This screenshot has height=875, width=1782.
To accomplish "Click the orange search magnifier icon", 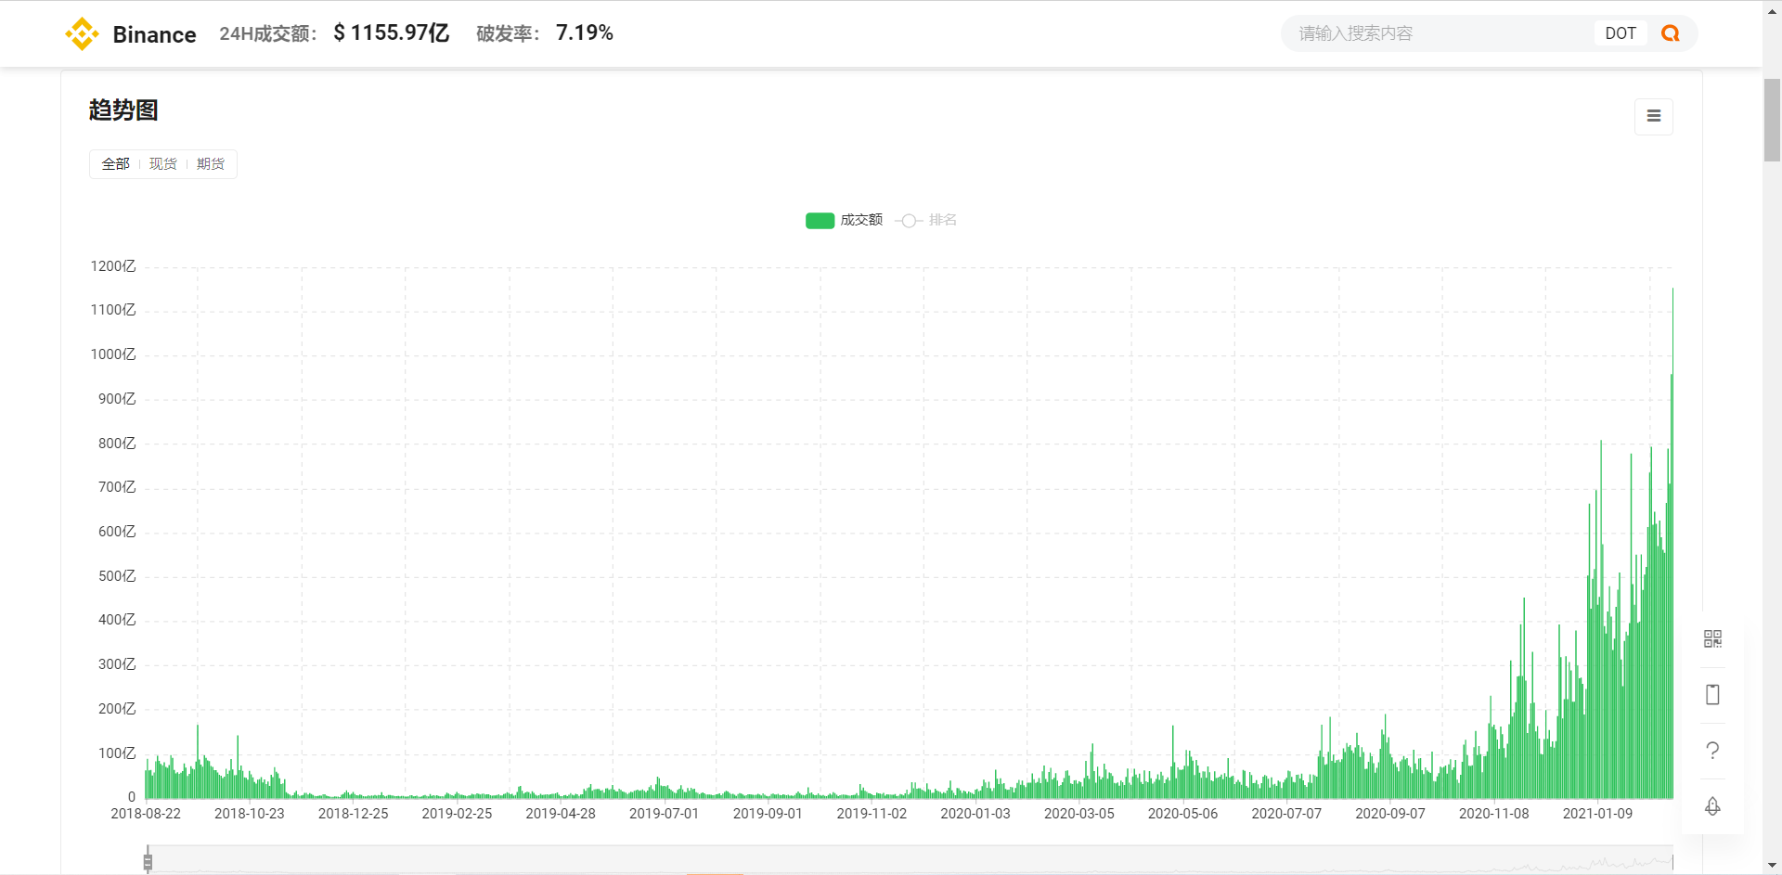I will (x=1671, y=33).
